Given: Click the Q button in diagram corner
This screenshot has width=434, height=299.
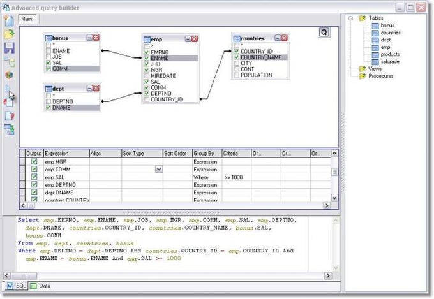Looking at the screenshot, I should click(324, 33).
